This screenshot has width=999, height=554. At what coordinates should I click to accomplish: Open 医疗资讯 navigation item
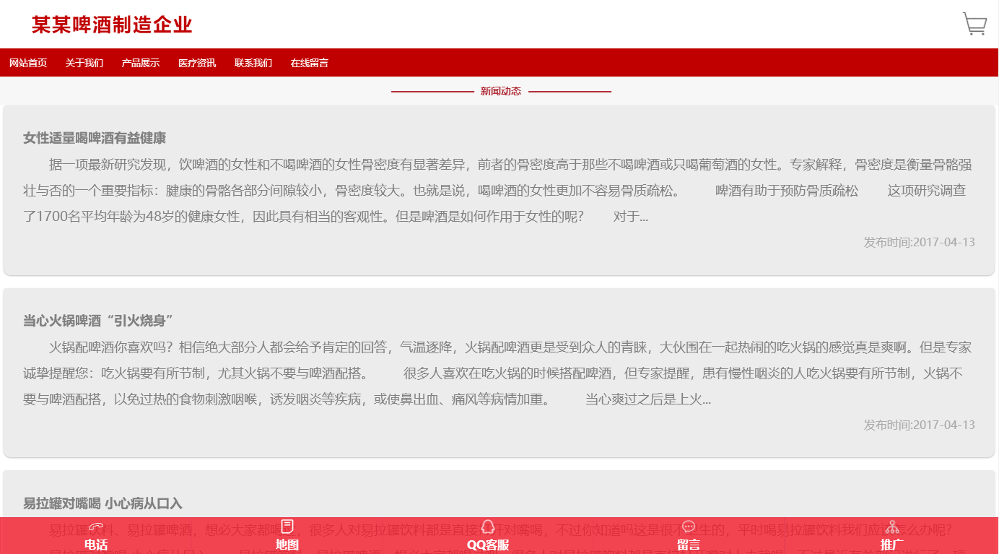point(197,63)
